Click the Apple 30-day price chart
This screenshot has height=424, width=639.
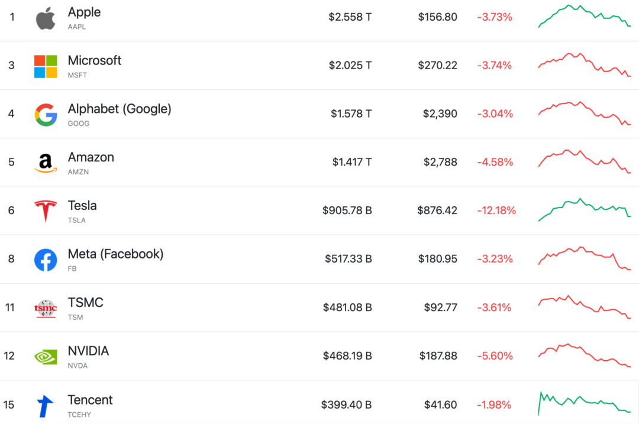coord(585,17)
